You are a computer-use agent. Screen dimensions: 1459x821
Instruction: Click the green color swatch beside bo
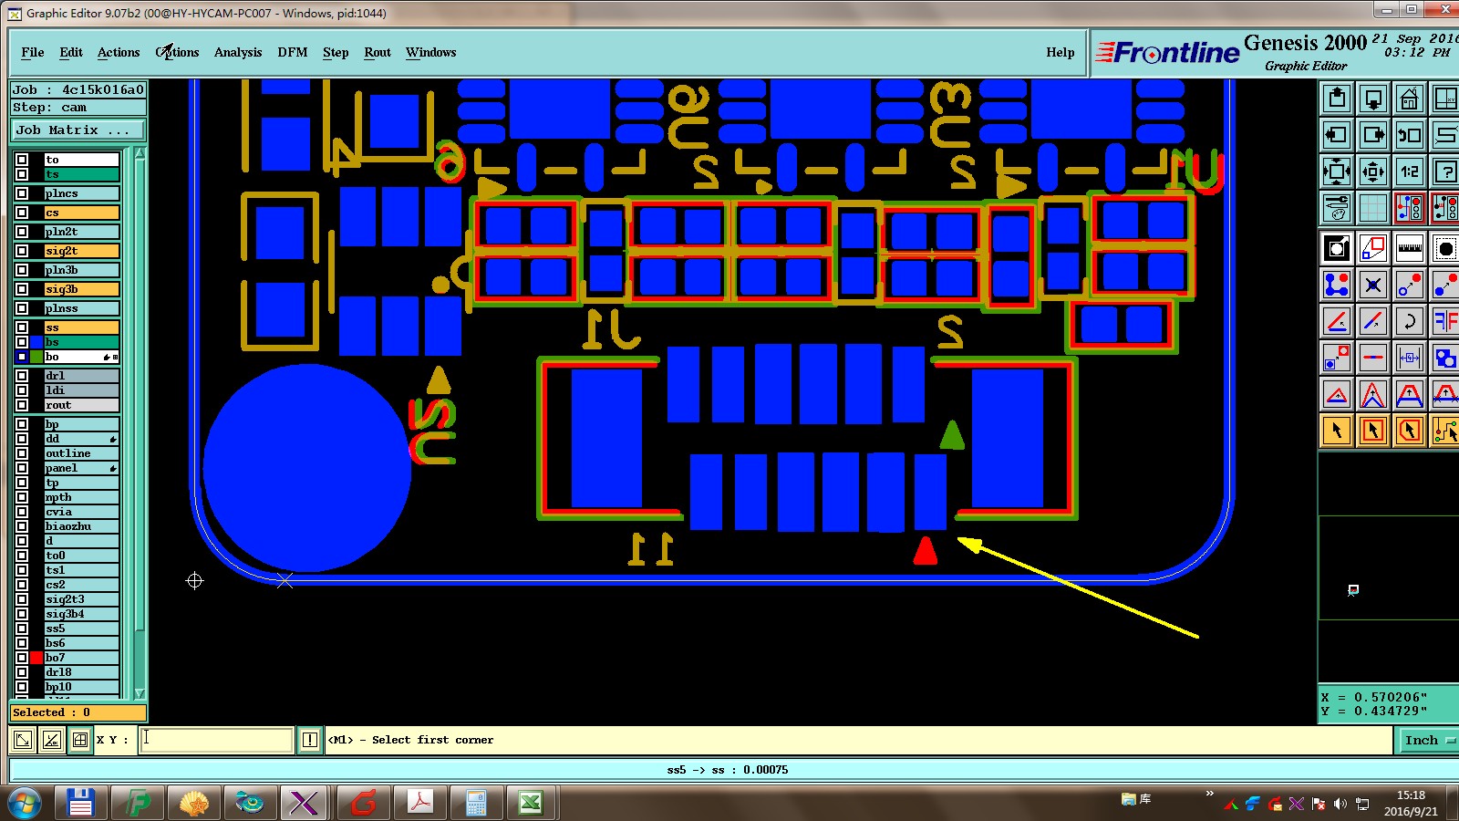(x=36, y=357)
